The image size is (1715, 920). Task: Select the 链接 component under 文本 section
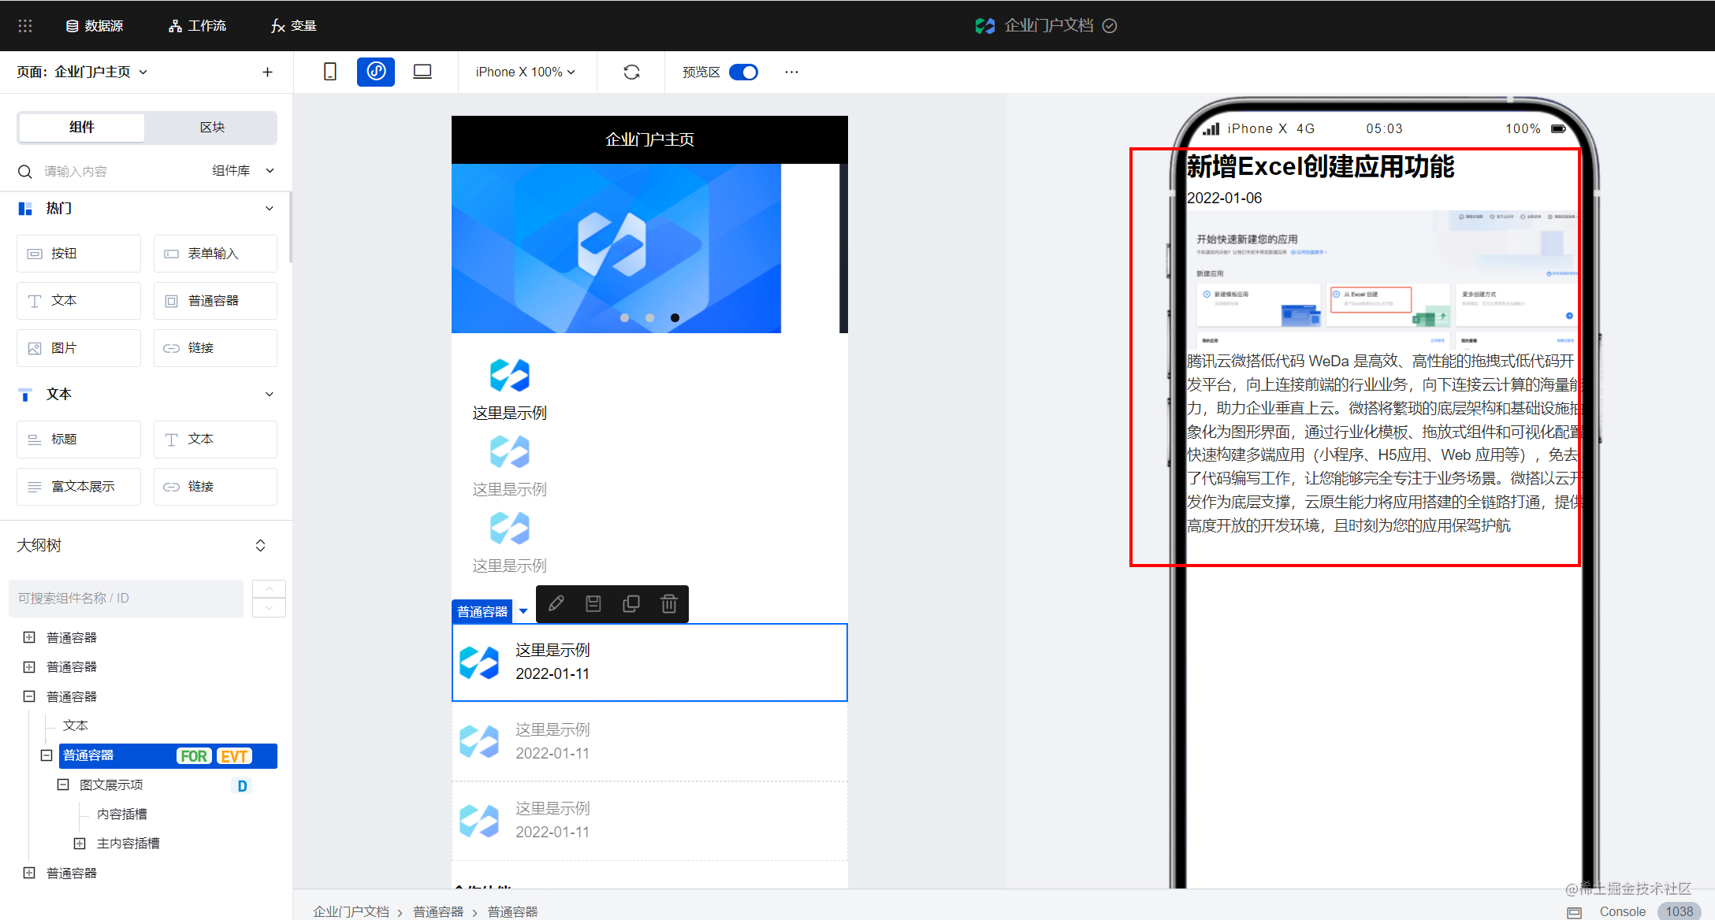click(x=215, y=487)
